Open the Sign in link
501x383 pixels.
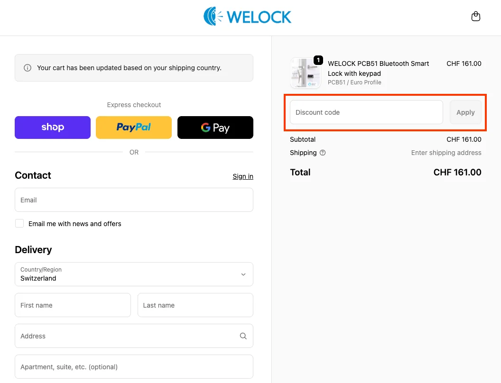pyautogui.click(x=242, y=176)
